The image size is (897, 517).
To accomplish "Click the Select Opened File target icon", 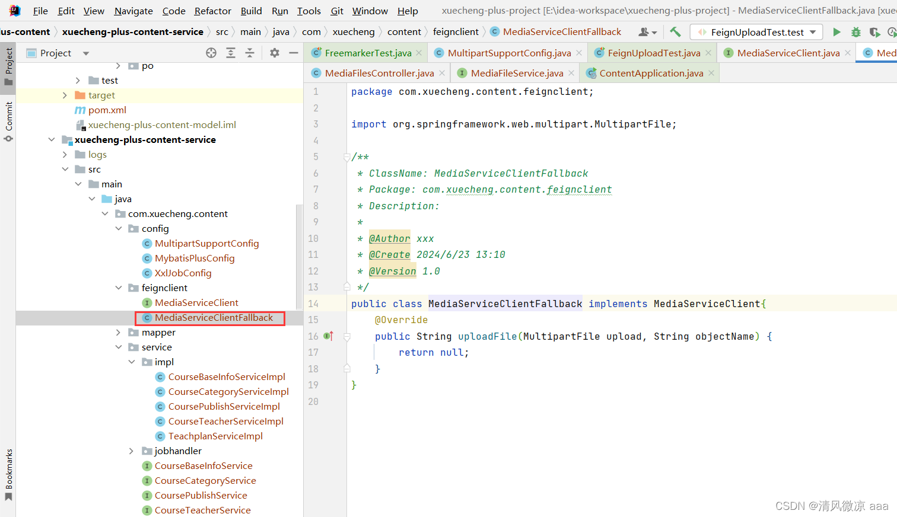I will pyautogui.click(x=211, y=53).
